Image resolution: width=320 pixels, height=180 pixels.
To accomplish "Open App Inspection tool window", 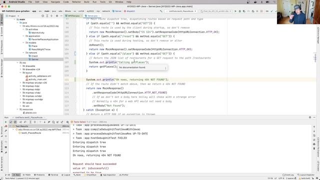I will click(108, 175).
